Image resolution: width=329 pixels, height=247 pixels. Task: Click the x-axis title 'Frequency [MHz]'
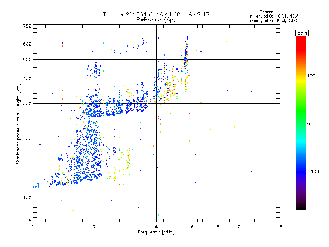click(x=156, y=232)
